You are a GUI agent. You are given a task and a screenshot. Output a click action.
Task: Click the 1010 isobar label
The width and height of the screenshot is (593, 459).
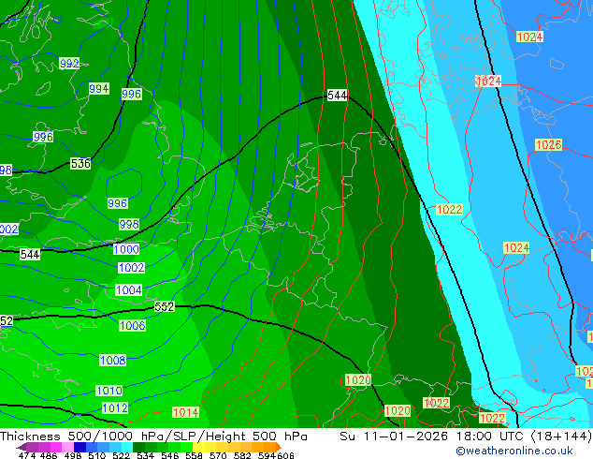click(x=108, y=391)
